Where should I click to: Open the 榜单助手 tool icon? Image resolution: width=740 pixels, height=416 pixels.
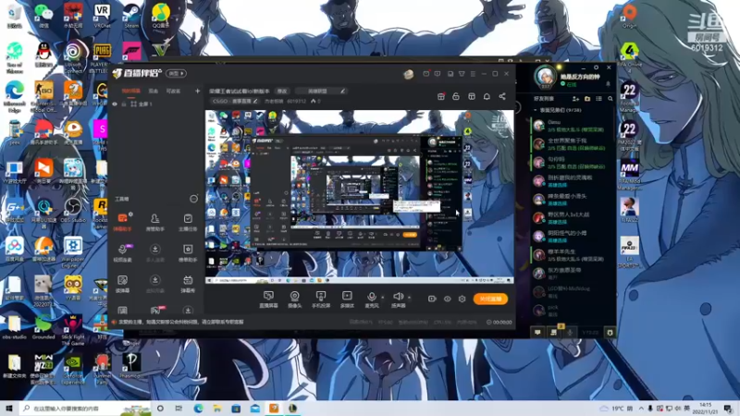coord(188,252)
